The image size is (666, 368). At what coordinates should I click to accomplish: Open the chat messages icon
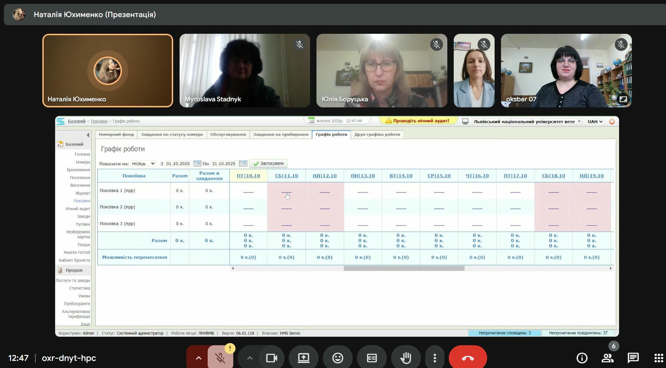point(633,358)
